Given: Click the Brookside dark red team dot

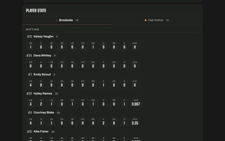Looking at the screenshot, I should [x=57, y=20].
